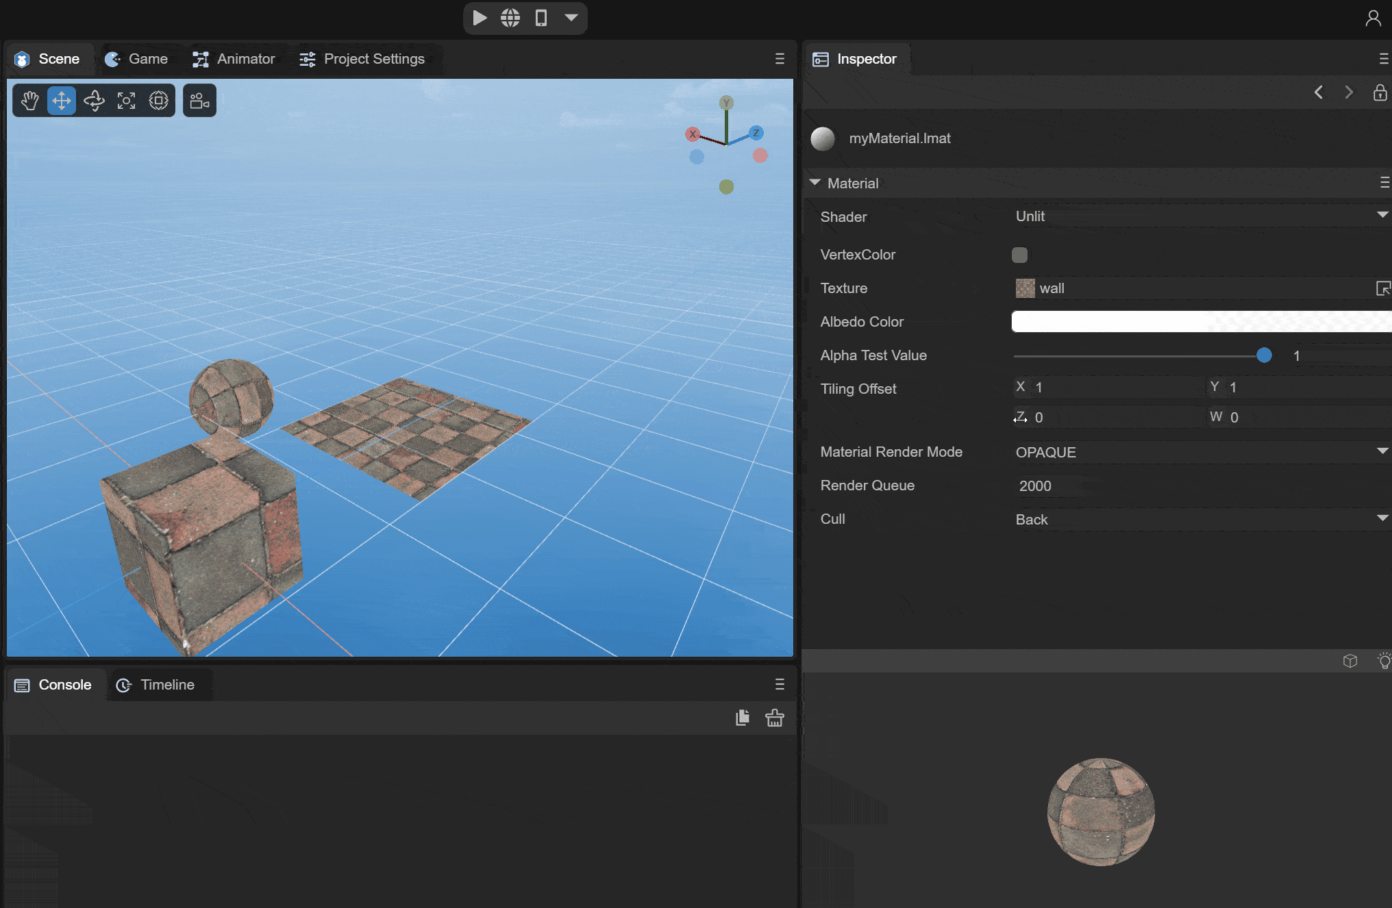Select the scale tool in scene toolbar
1392x908 pixels.
126,101
